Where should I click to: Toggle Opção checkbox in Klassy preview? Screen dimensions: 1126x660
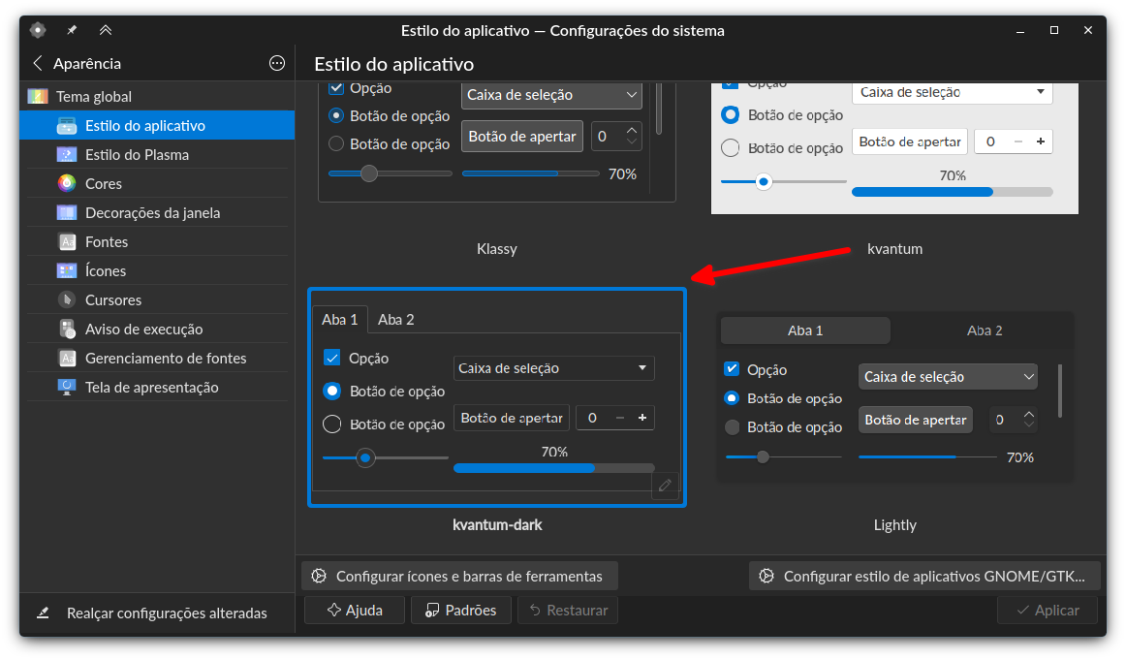click(336, 89)
